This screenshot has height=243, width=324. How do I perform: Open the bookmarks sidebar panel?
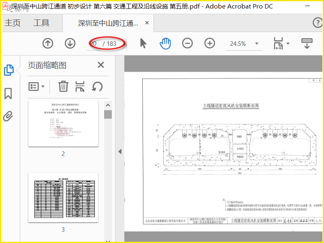8,94
